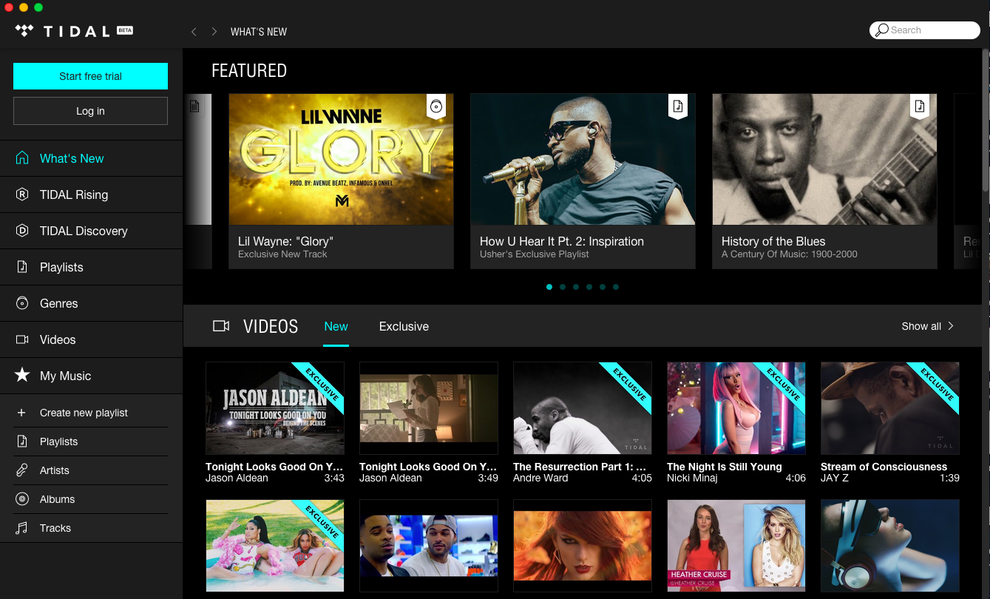Click JAY Z artist name
Screen dimensions: 990x599
(835, 478)
